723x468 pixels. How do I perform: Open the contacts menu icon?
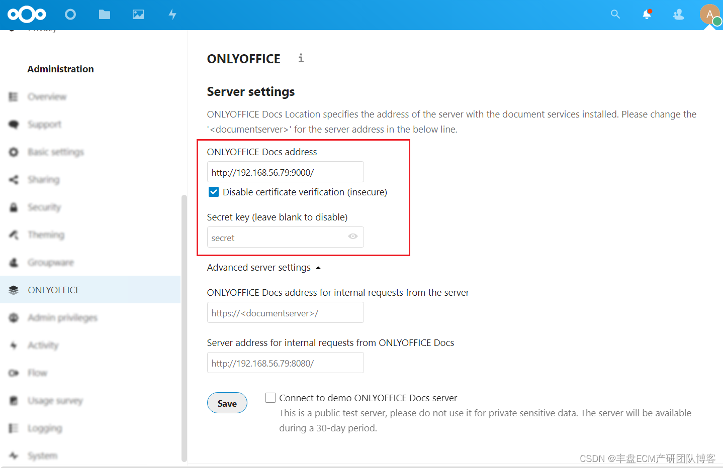click(679, 14)
